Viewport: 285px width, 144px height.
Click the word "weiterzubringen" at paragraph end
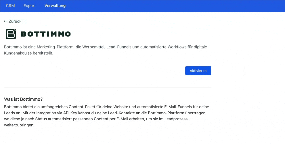click(x=19, y=125)
